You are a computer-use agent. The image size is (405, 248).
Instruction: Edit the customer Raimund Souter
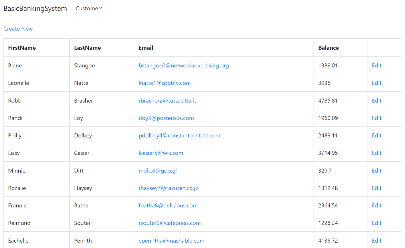pos(376,223)
